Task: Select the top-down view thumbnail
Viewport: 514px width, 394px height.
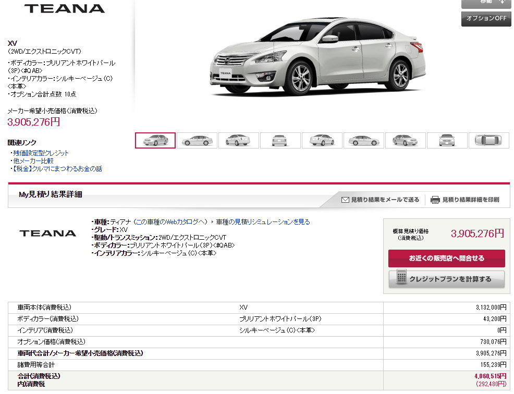Action: (x=489, y=140)
